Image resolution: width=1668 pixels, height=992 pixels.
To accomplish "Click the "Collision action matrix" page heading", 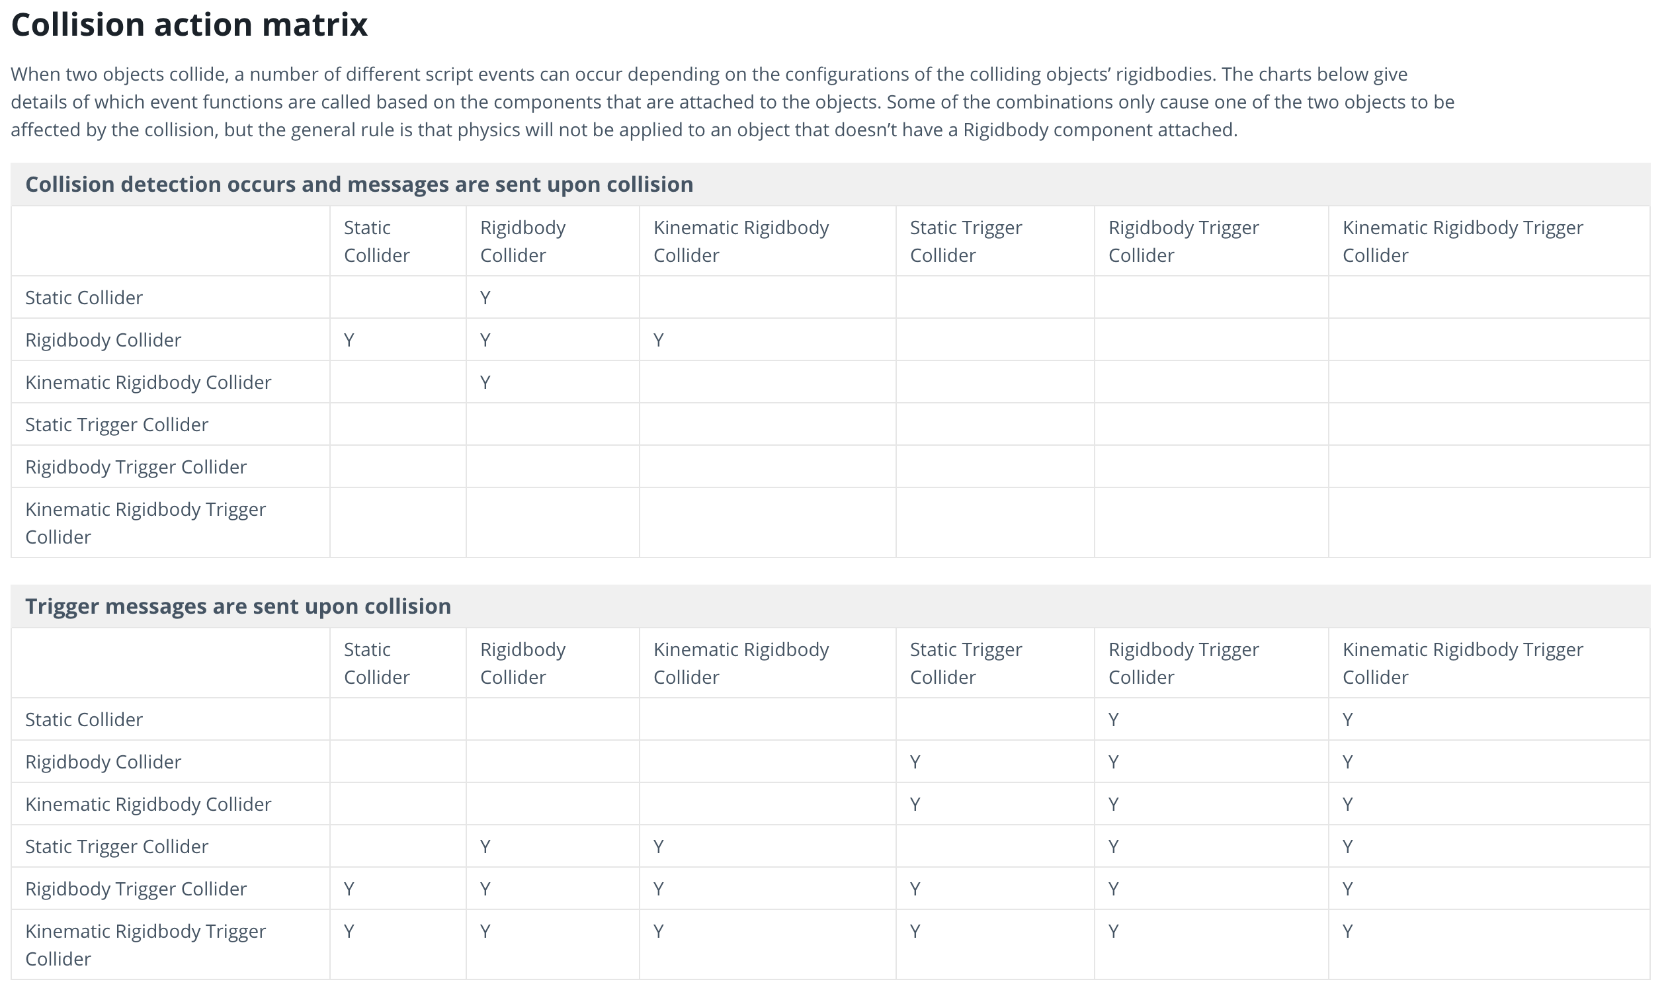I will (x=189, y=24).
